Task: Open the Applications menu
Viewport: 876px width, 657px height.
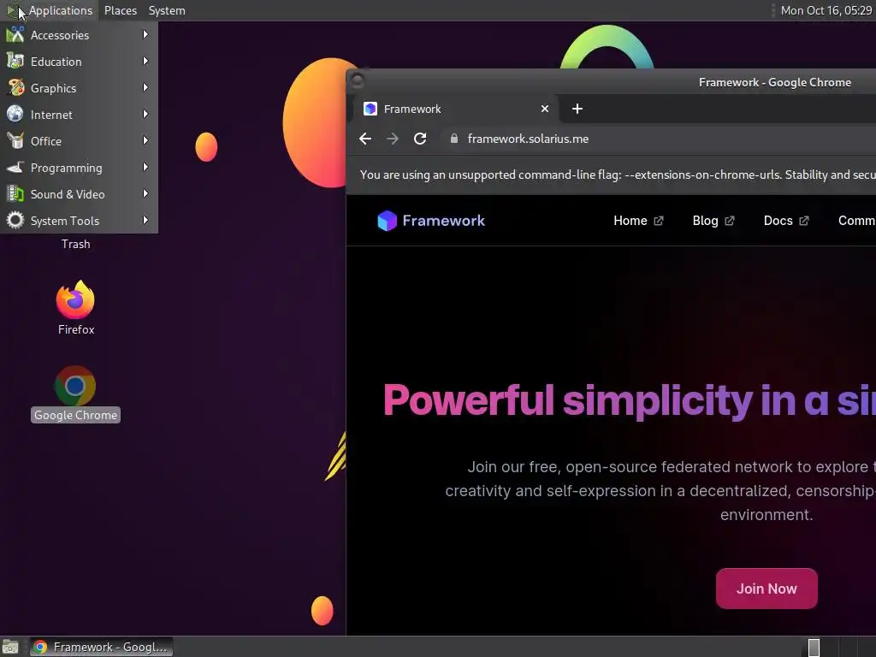Action: coord(61,10)
